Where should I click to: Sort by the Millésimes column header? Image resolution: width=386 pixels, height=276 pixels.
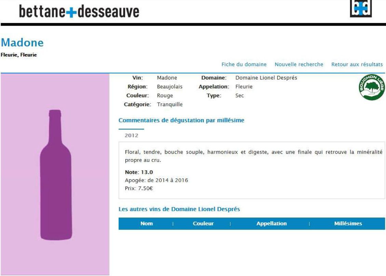(x=348, y=224)
